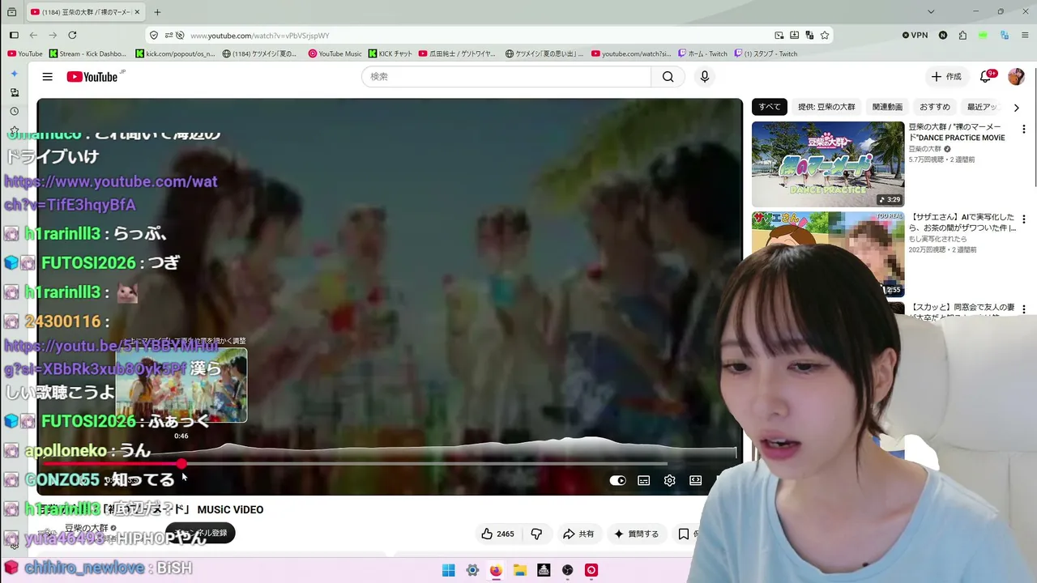
Task: Open the workspaces icon in the tab bar
Action: point(11,12)
